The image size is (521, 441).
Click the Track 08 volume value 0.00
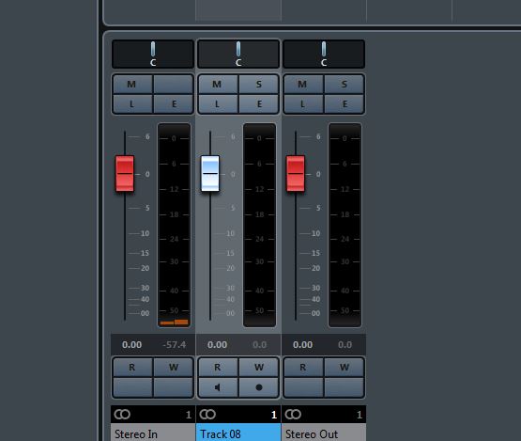tap(217, 345)
